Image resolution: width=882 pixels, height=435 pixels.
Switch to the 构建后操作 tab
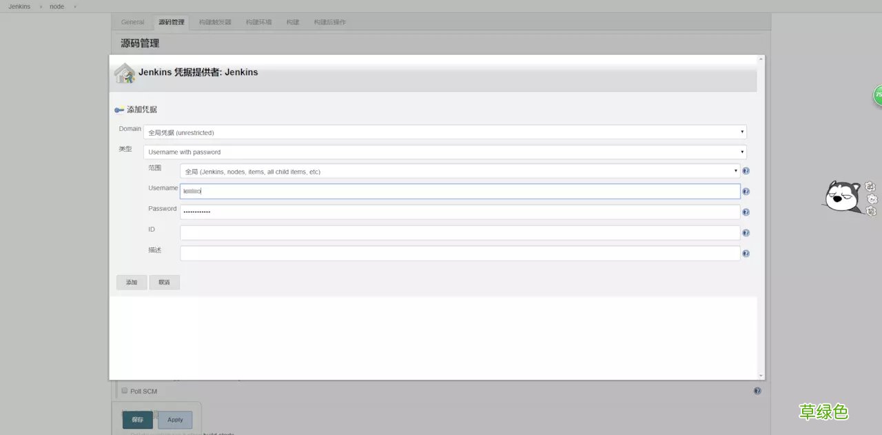[329, 21]
